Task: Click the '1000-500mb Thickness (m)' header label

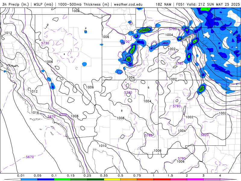Action: [x=83, y=4]
